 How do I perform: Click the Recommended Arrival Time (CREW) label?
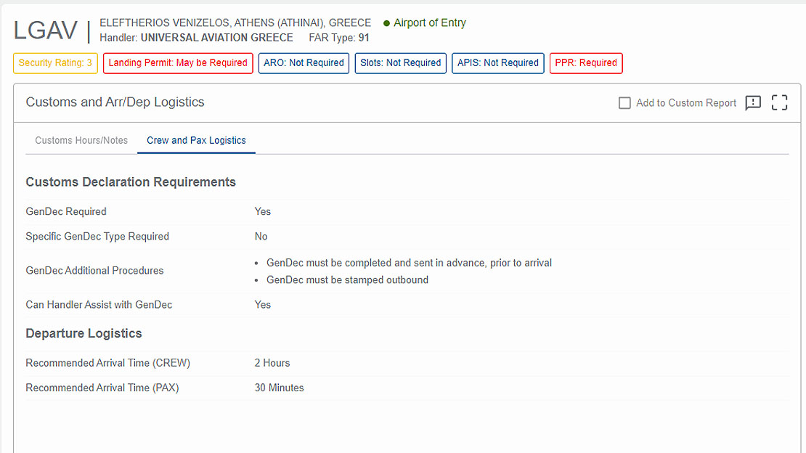pyautogui.click(x=107, y=363)
